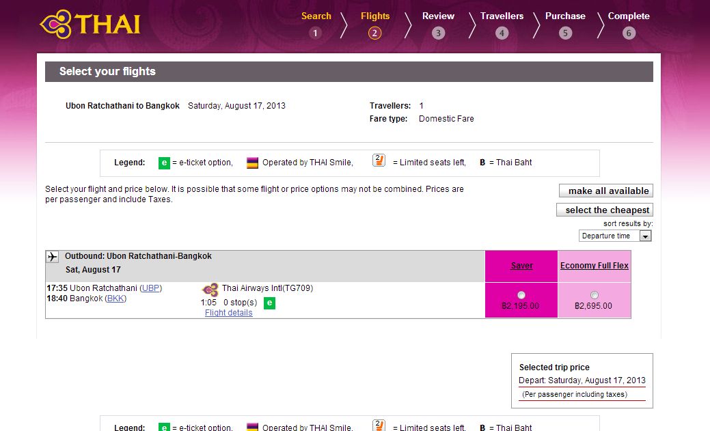Click step 1 circle under Search
Screen dimensions: 710x431
click(x=316, y=33)
